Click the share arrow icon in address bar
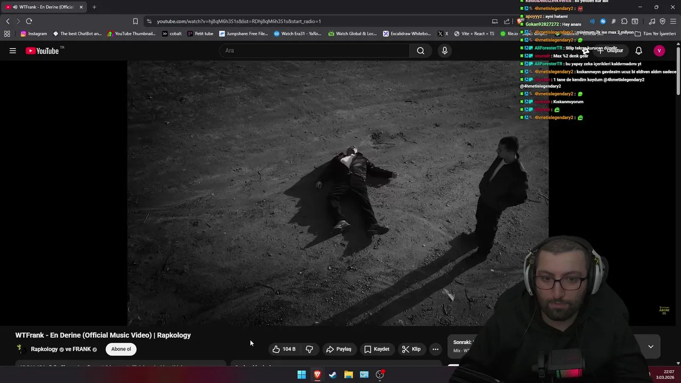 (x=506, y=21)
